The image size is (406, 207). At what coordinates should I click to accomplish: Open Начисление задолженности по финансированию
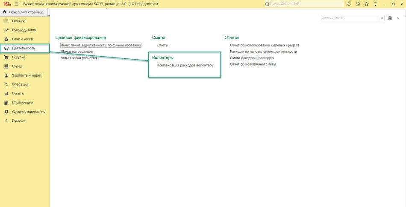100,45
